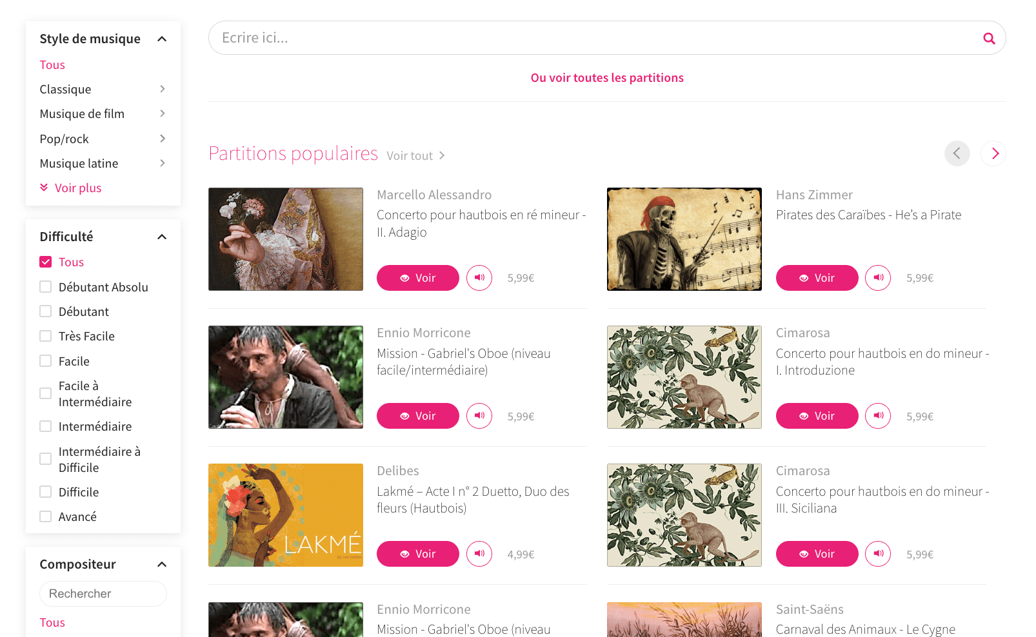
Task: Click the left carousel arrow
Action: click(957, 153)
